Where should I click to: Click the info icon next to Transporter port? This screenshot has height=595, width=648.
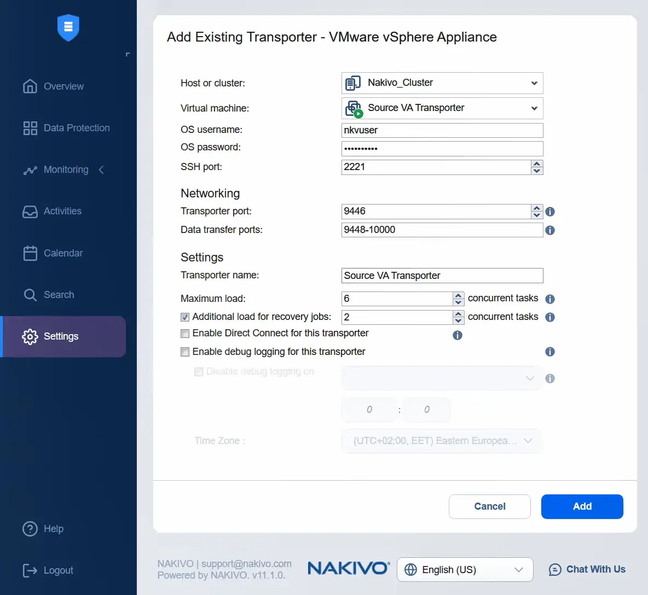point(550,211)
